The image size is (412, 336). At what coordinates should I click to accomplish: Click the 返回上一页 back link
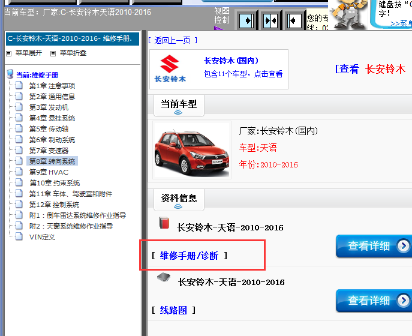click(172, 40)
